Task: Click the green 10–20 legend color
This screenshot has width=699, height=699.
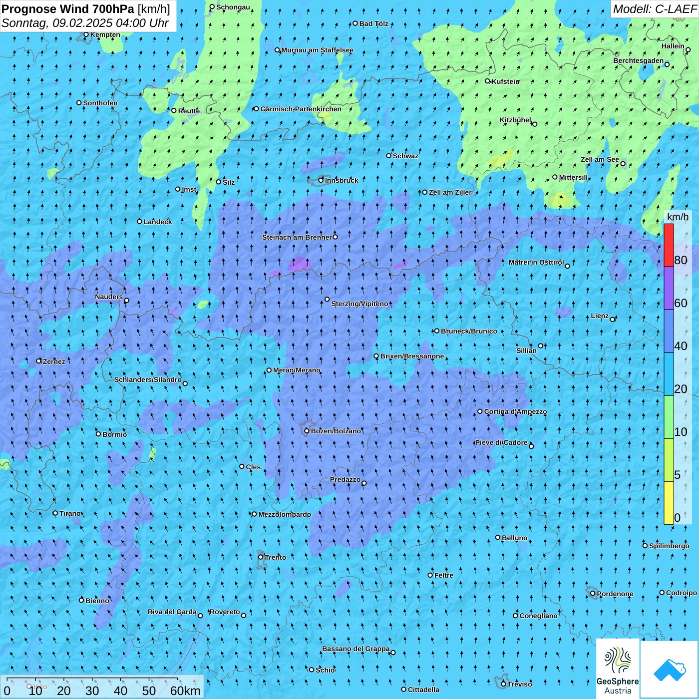Action: [x=669, y=417]
